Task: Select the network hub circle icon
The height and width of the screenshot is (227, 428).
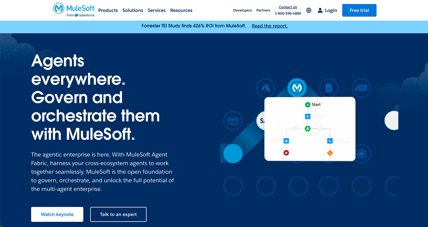Action: click(361, 154)
